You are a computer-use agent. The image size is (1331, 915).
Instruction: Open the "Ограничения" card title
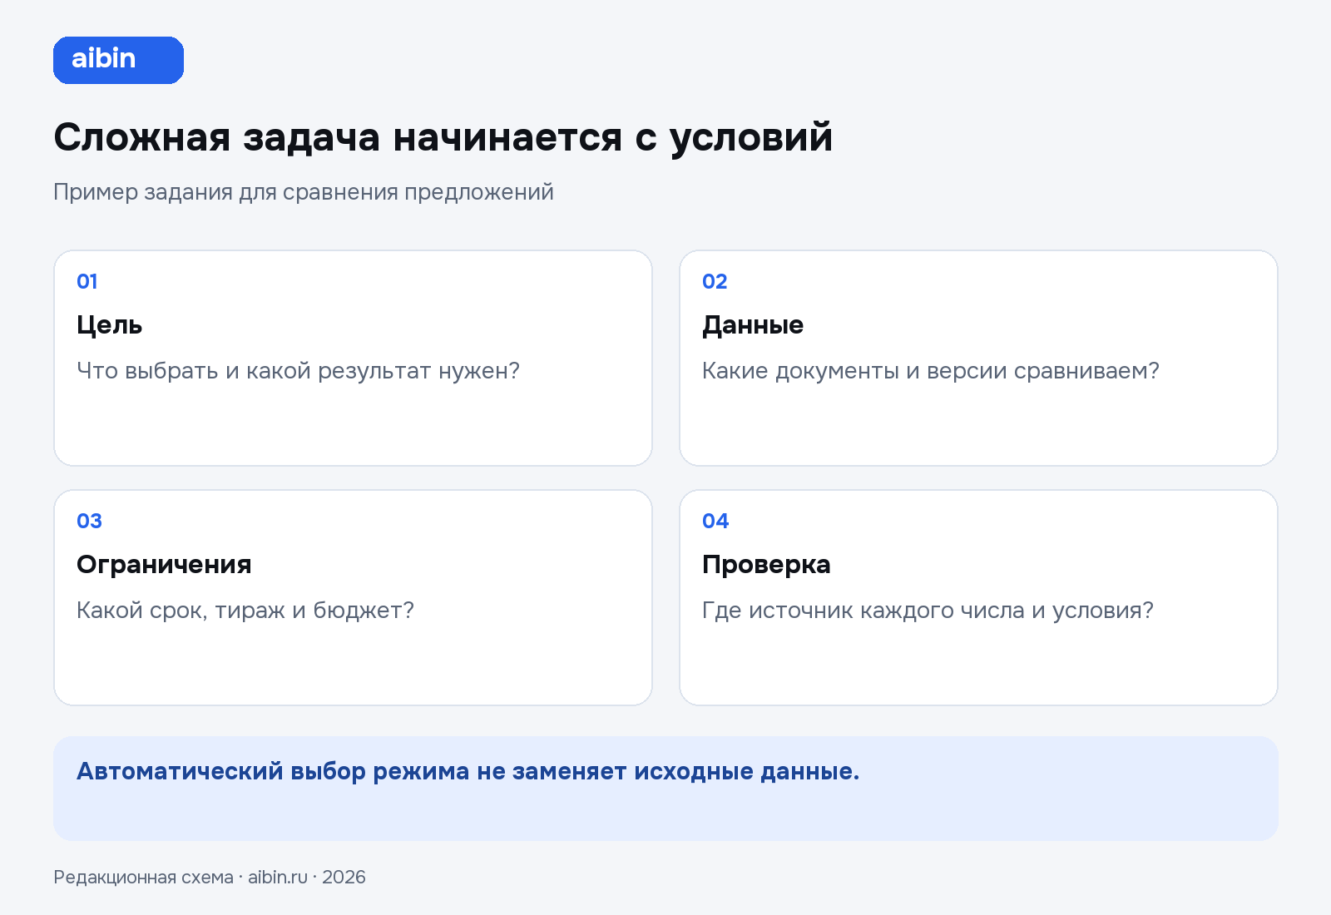tap(164, 565)
